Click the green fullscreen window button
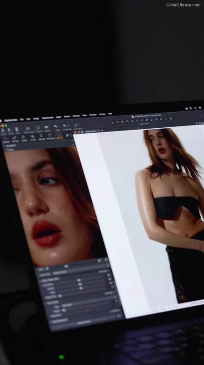Viewport: 204px width, 365px height. (6, 126)
